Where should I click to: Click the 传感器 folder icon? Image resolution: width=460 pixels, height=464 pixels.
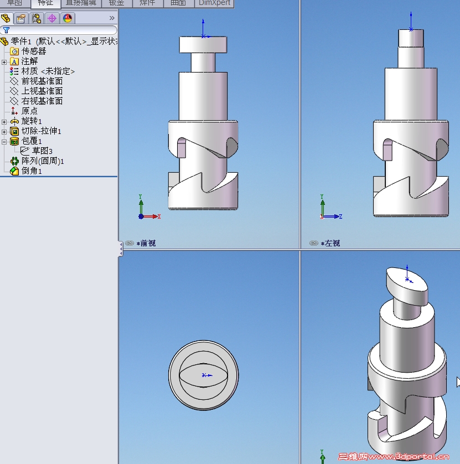(x=14, y=51)
